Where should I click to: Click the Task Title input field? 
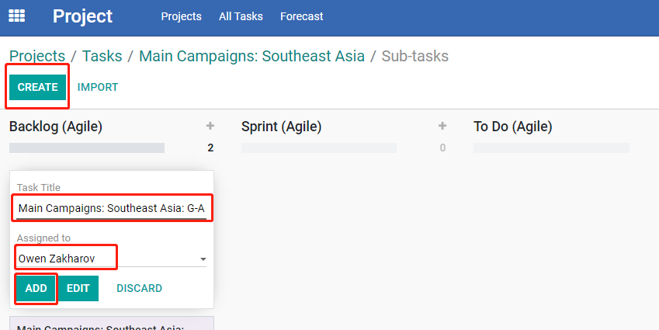(x=111, y=208)
